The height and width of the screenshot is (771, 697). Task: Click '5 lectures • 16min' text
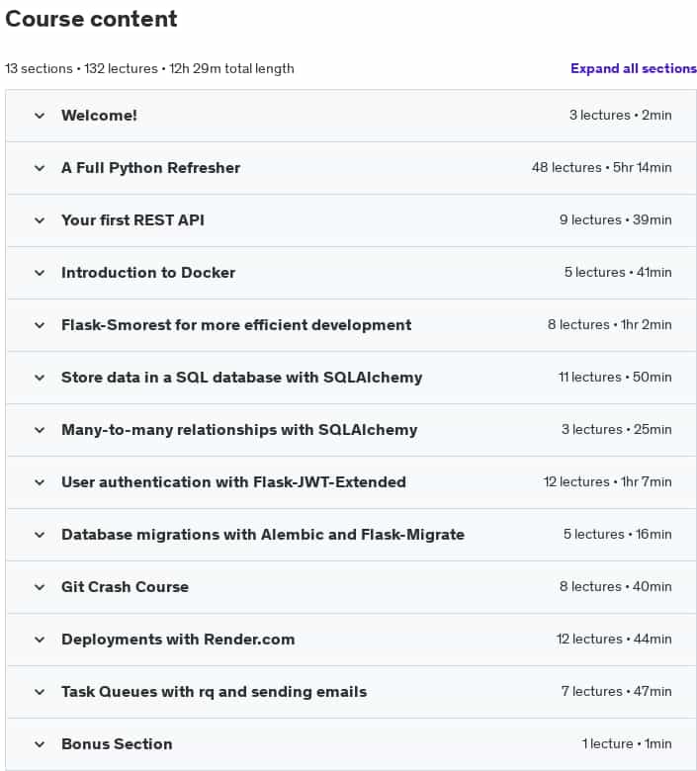617,535
